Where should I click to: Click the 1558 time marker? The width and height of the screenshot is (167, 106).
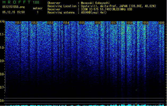129,23
